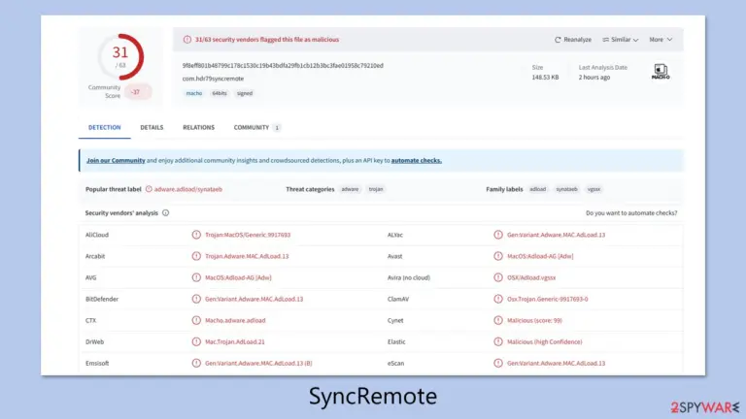746x419 pixels.
Task: Click the 148.53 KB size value
Action: tap(545, 77)
